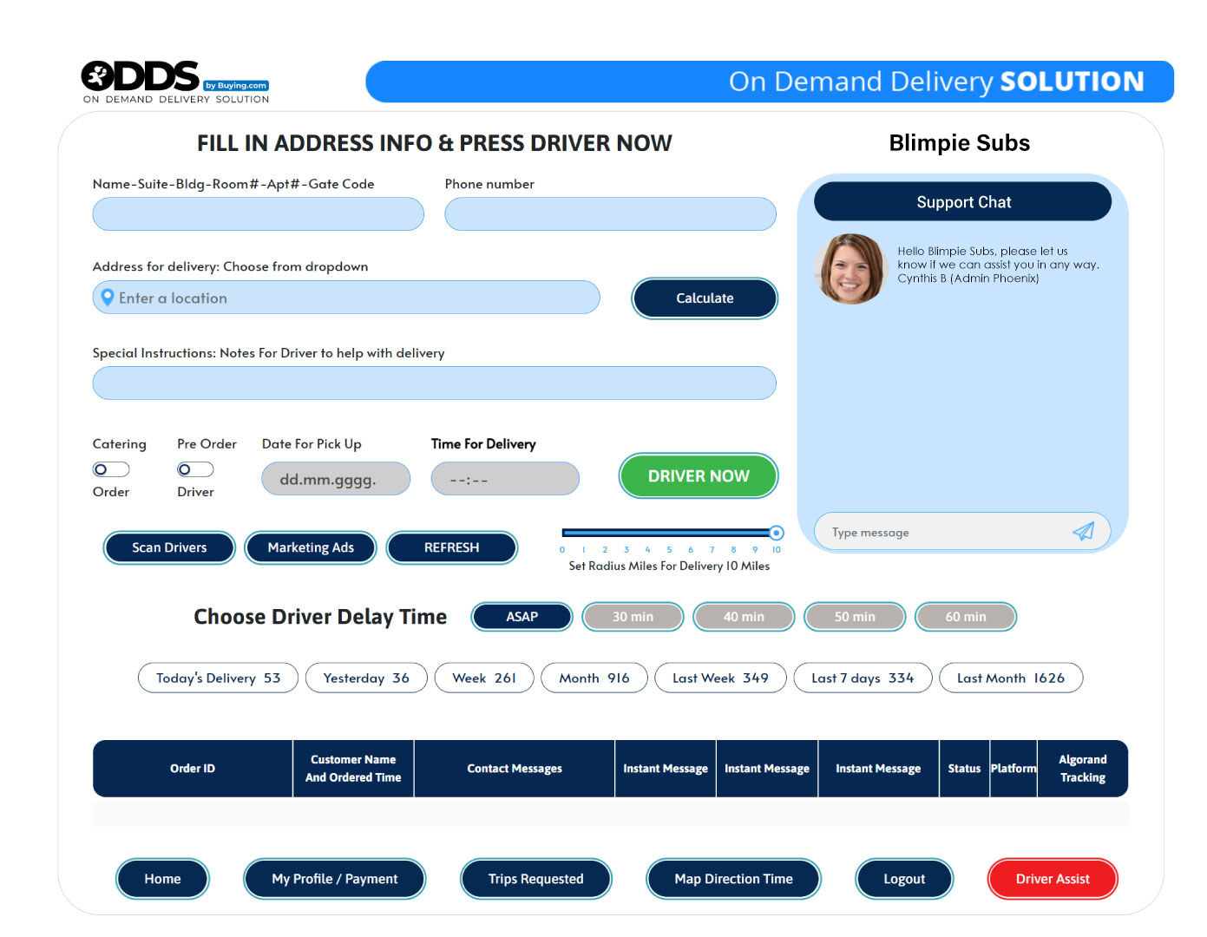
Task: Open the Today's Delivery stats tab
Action: (x=218, y=678)
